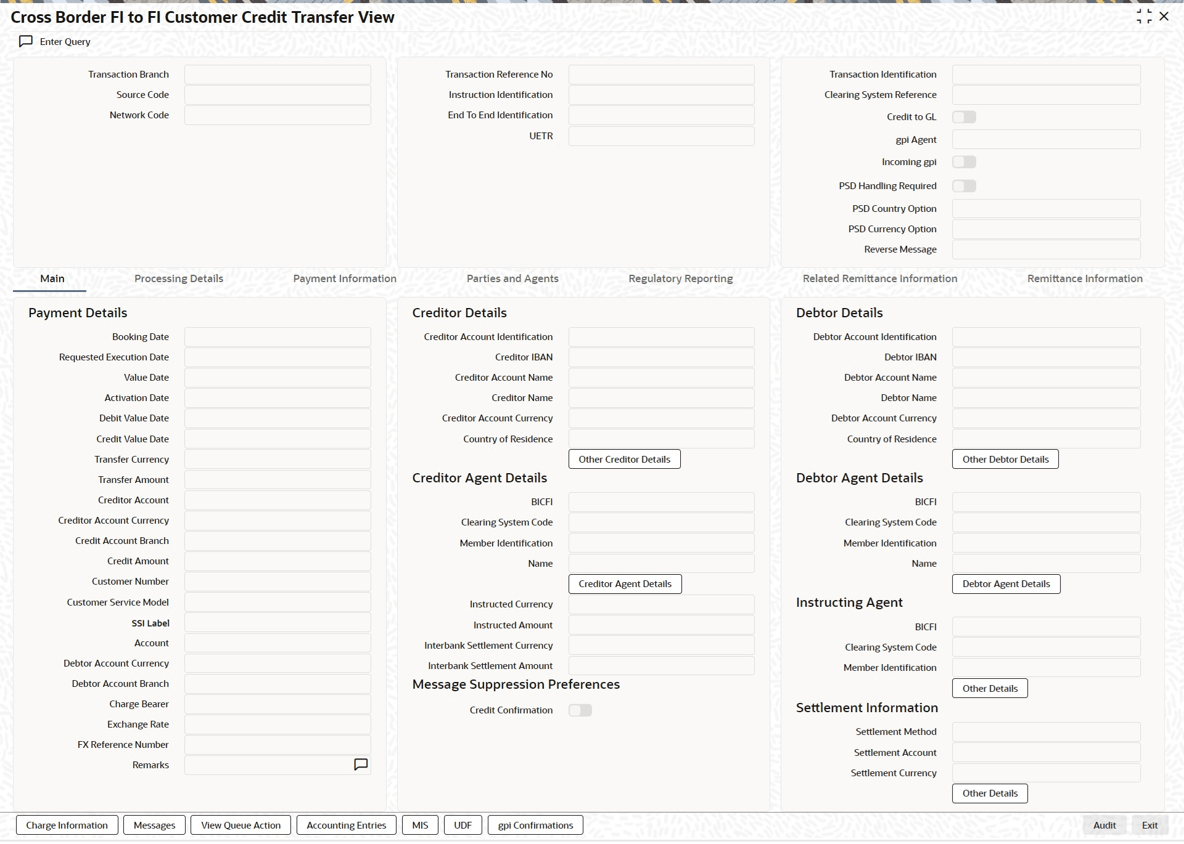Screen dimensions: 1184x844
Task: Enable the PSD Handling Required switch
Action: coord(964,186)
